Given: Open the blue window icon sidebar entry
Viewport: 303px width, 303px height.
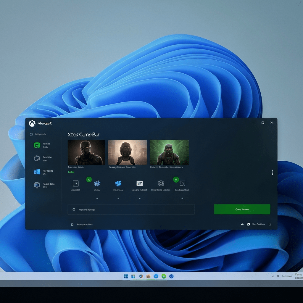Looking at the screenshot, I should click(37, 172).
